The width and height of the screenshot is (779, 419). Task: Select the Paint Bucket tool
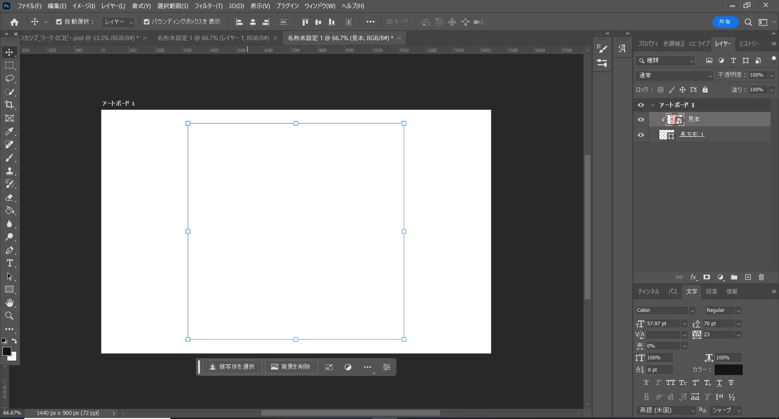pos(9,211)
